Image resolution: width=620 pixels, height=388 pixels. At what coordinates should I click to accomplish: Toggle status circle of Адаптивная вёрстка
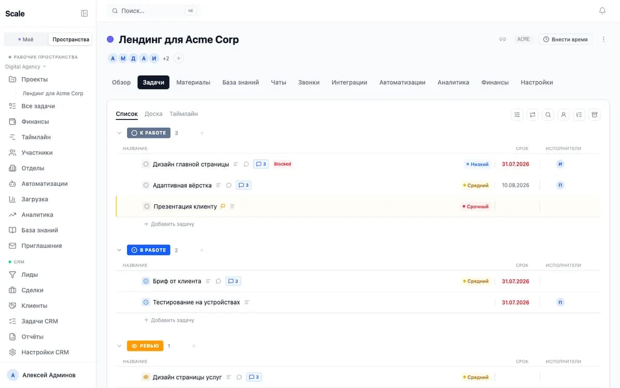[146, 185]
